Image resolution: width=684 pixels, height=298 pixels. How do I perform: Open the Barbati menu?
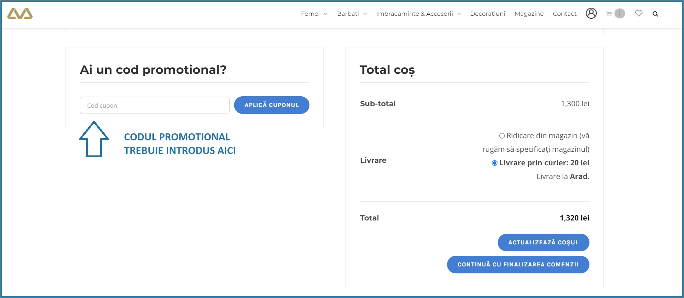(x=348, y=14)
